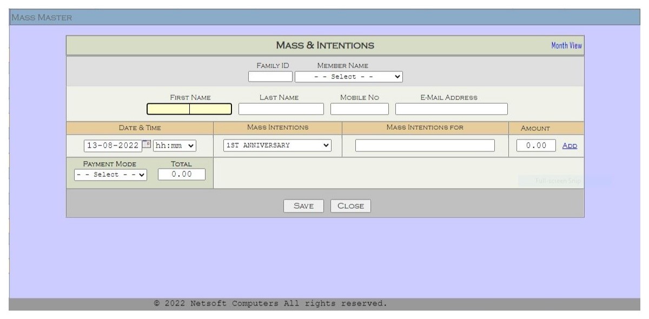
Task: Click the date field showing 13-08-2022
Action: [x=112, y=145]
